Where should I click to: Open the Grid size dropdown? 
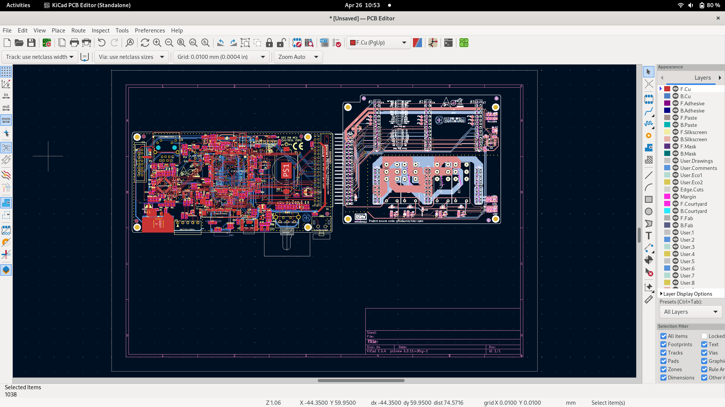[x=221, y=57]
